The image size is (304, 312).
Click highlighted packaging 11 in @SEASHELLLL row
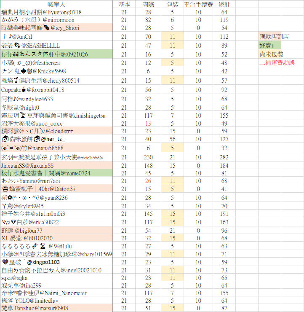(x=172, y=46)
